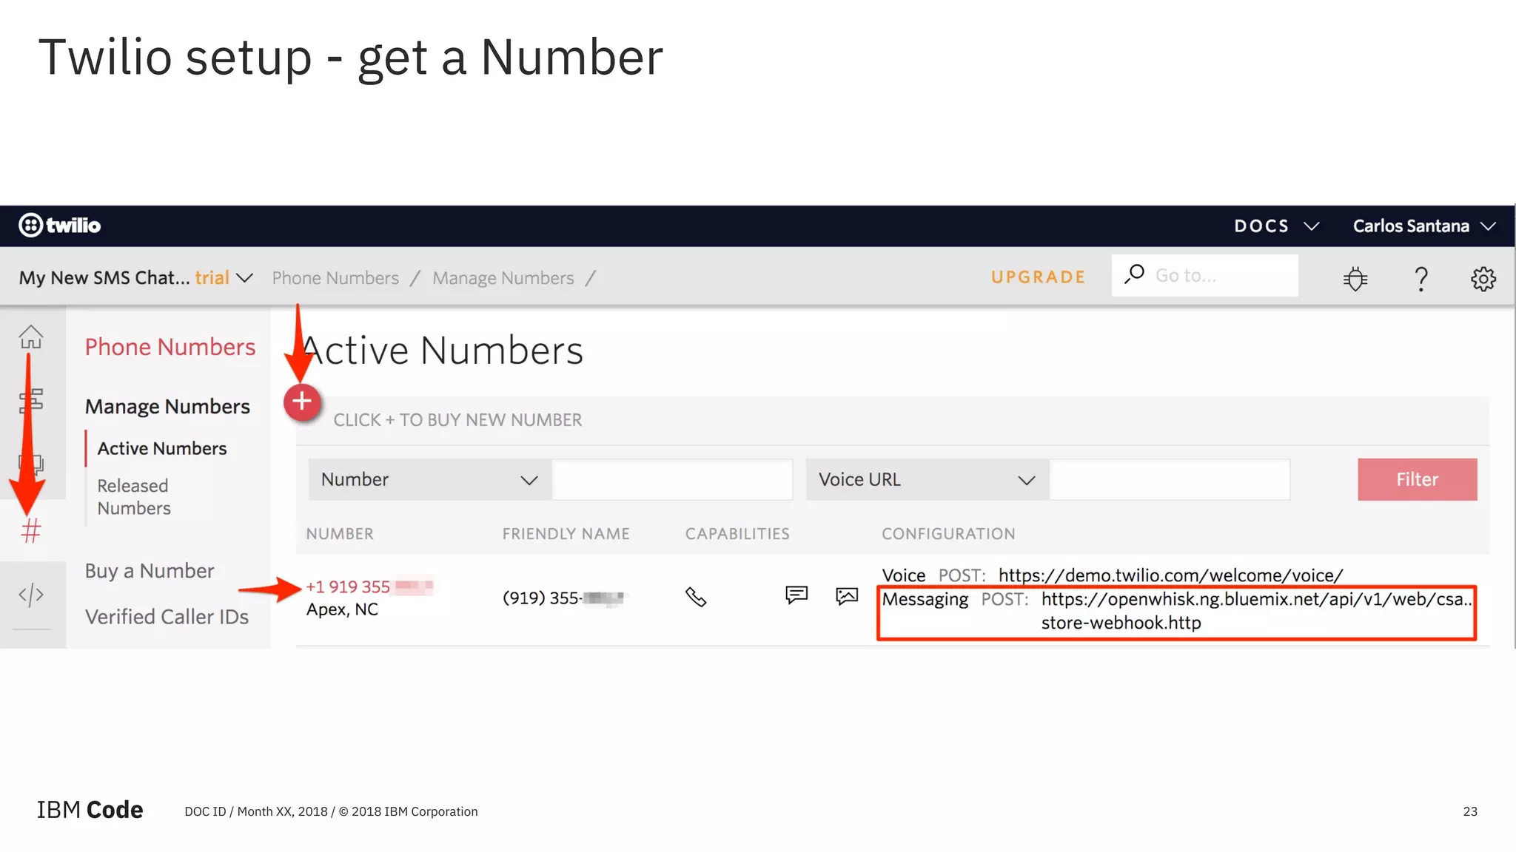Open the sidebar flow icon below home
The height and width of the screenshot is (852, 1516).
tap(31, 401)
